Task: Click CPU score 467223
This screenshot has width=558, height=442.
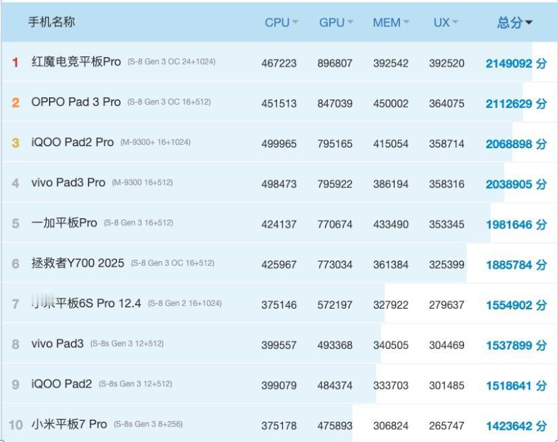Action: (279, 63)
